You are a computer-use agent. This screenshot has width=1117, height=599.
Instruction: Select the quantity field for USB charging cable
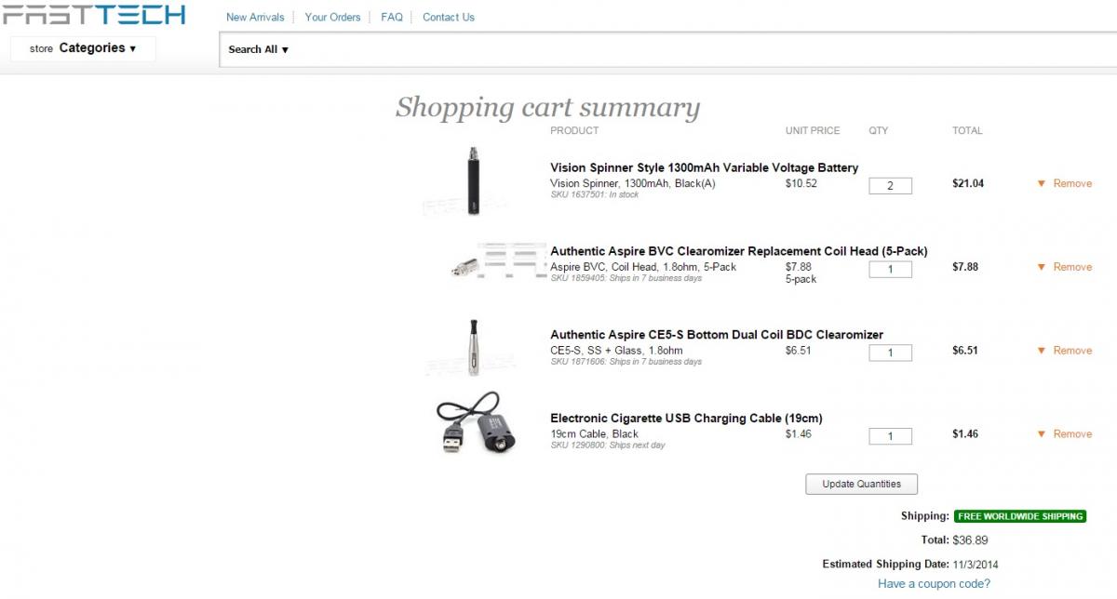pos(890,436)
